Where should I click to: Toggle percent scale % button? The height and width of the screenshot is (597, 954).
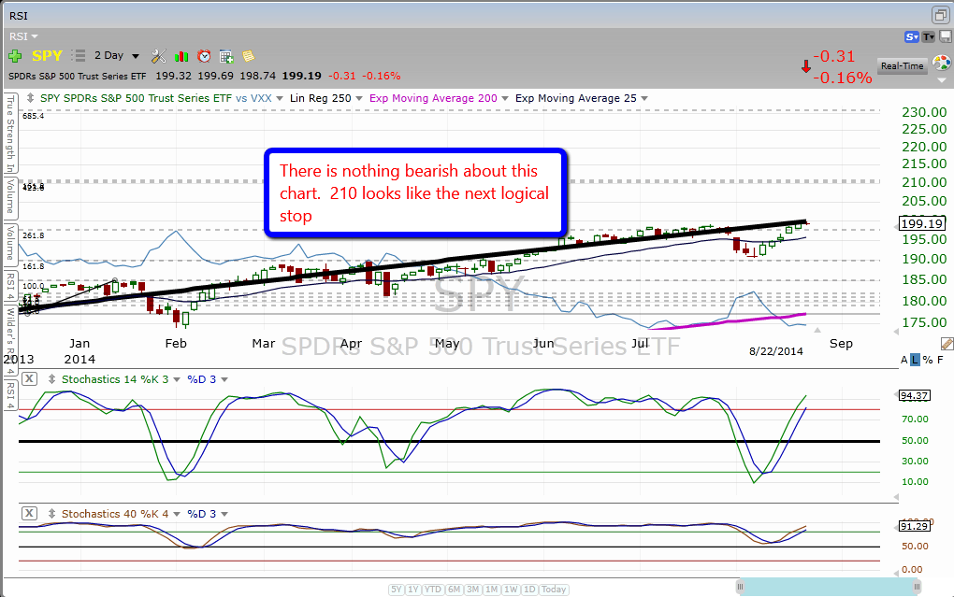coord(927,360)
